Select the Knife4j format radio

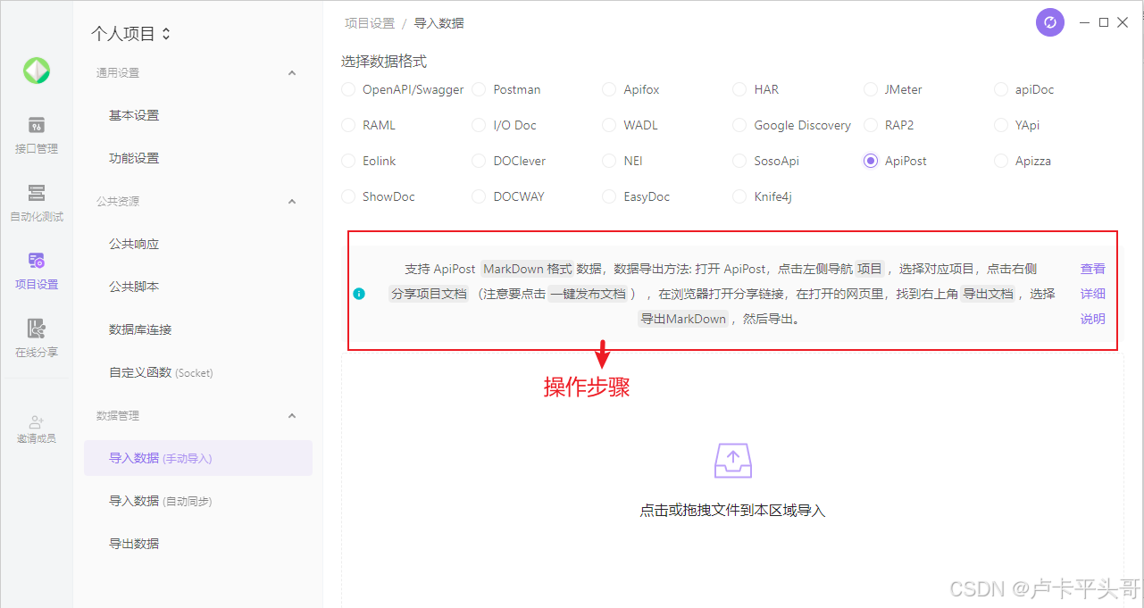pyautogui.click(x=739, y=196)
